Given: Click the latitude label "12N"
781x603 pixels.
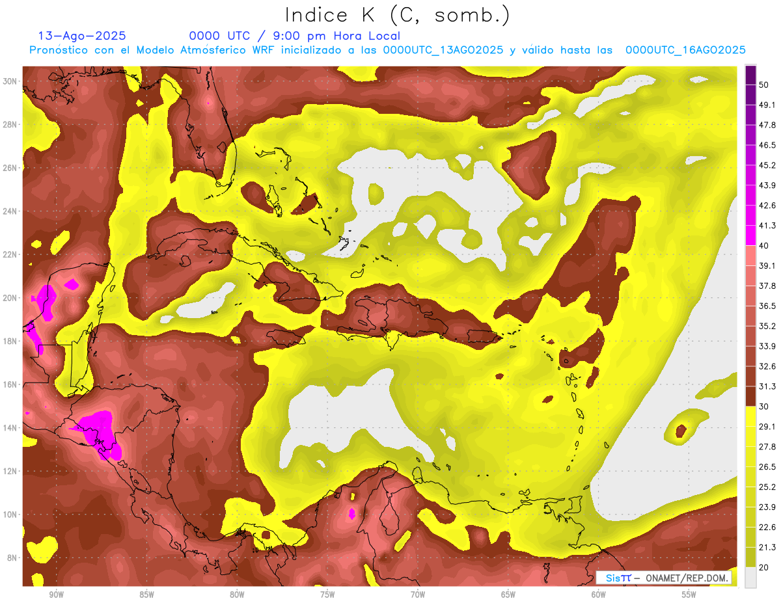Looking at the screenshot, I should click(10, 471).
